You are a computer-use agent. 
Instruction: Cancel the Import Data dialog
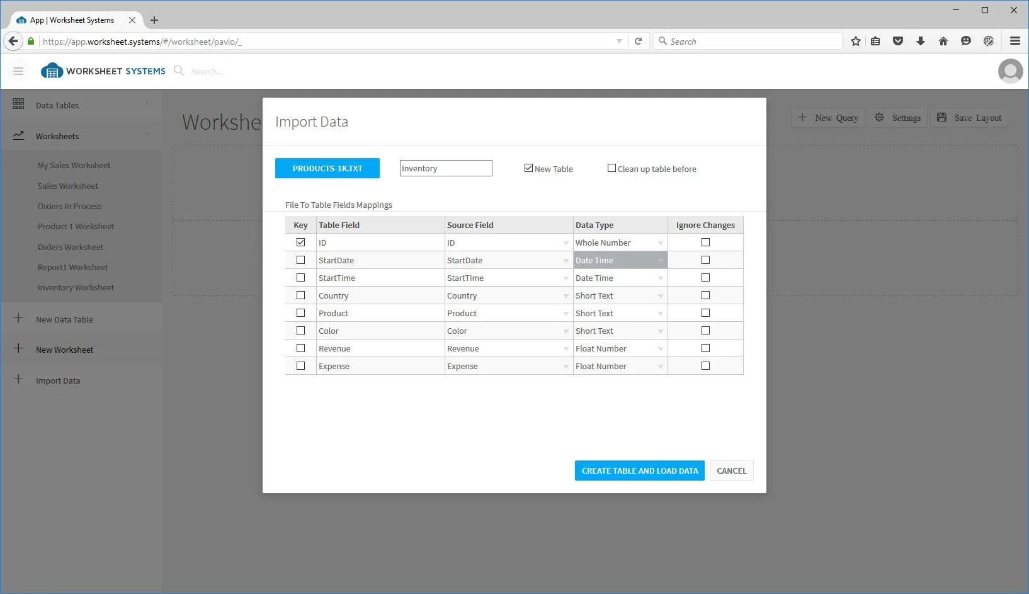[x=732, y=471]
